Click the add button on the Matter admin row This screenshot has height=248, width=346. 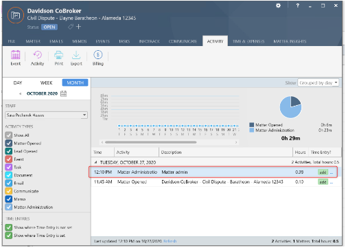(323, 172)
